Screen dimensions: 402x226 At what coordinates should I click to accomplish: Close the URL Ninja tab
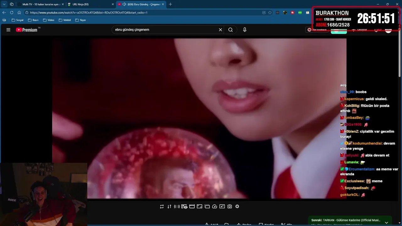pyautogui.click(x=113, y=4)
